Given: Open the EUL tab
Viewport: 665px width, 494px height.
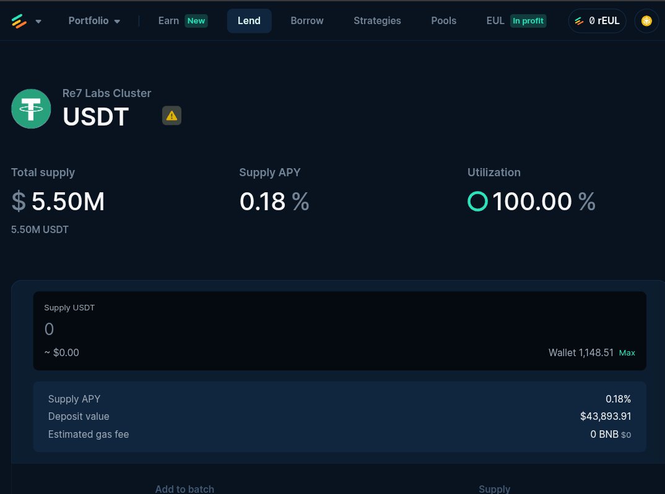Looking at the screenshot, I should [x=495, y=21].
